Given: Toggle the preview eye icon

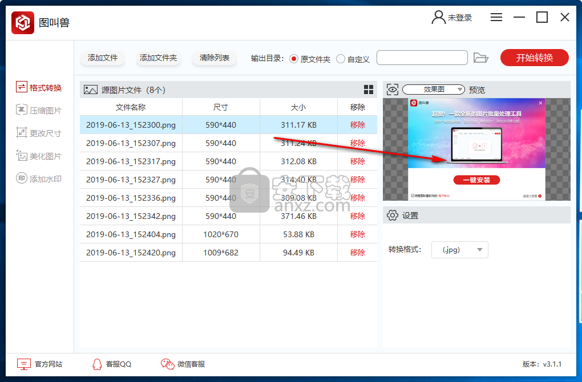Looking at the screenshot, I should click(393, 90).
